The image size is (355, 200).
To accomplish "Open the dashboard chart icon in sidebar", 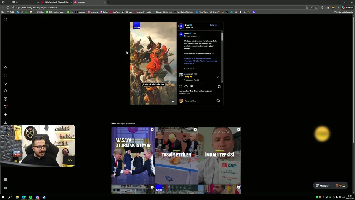I will [6, 122].
